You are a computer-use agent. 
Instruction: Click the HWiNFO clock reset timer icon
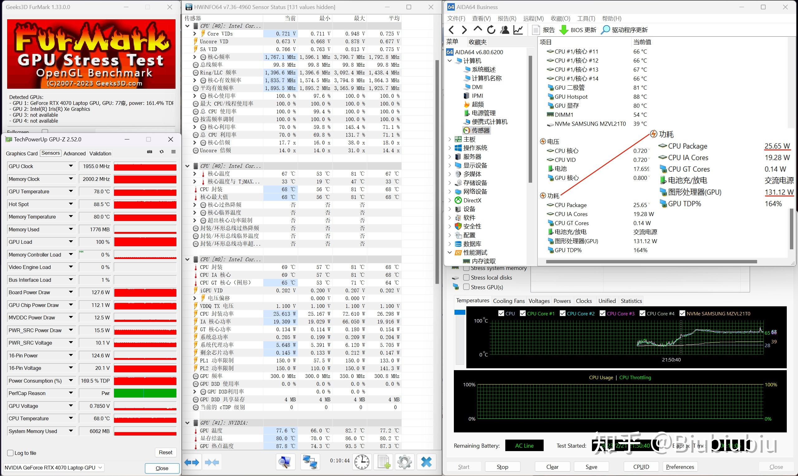pyautogui.click(x=362, y=462)
